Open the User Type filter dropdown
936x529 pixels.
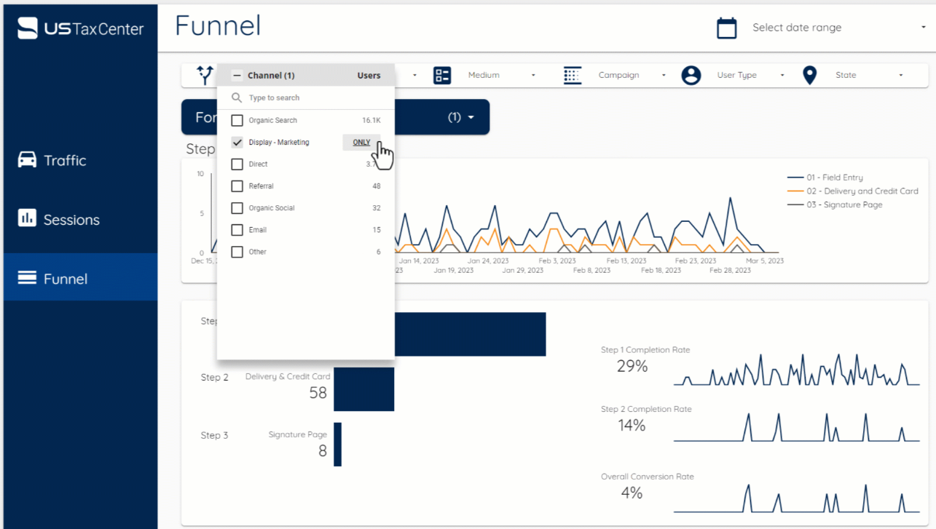(x=750, y=75)
